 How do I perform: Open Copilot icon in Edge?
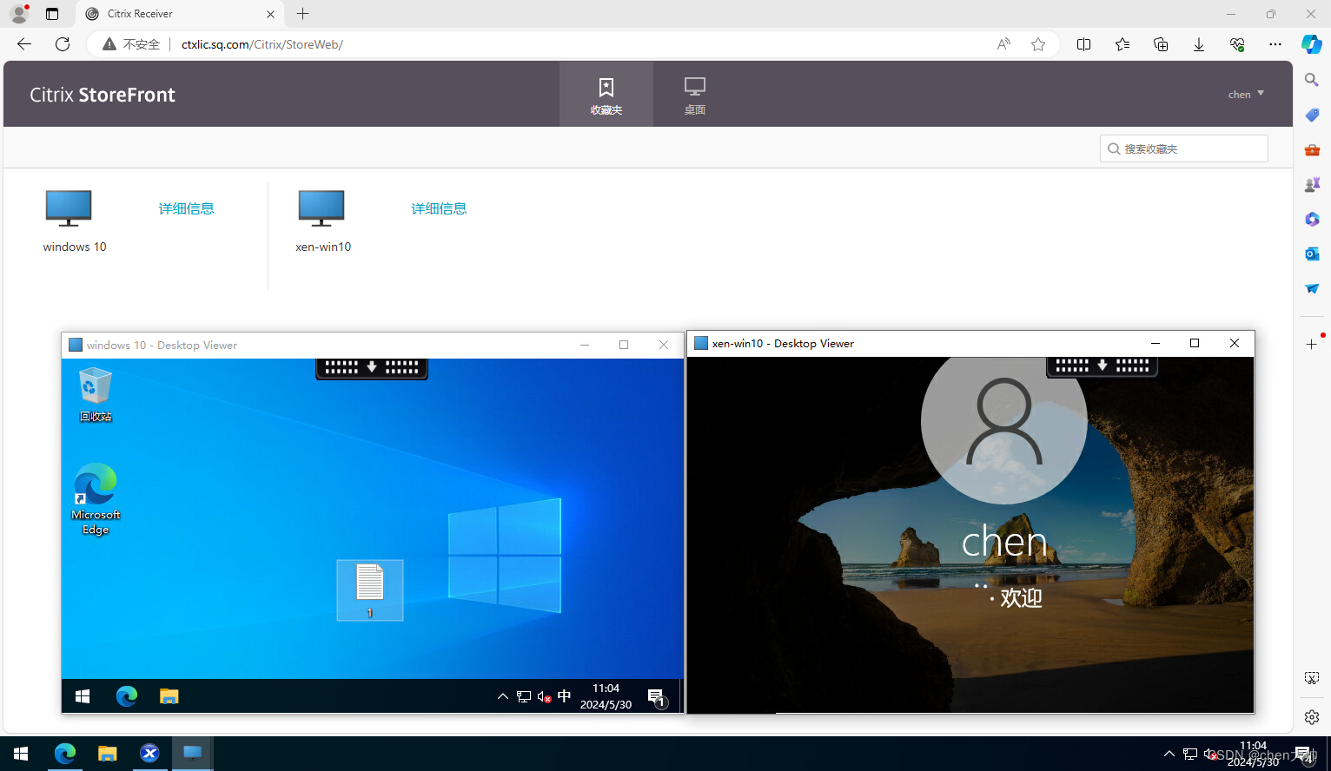[x=1312, y=44]
